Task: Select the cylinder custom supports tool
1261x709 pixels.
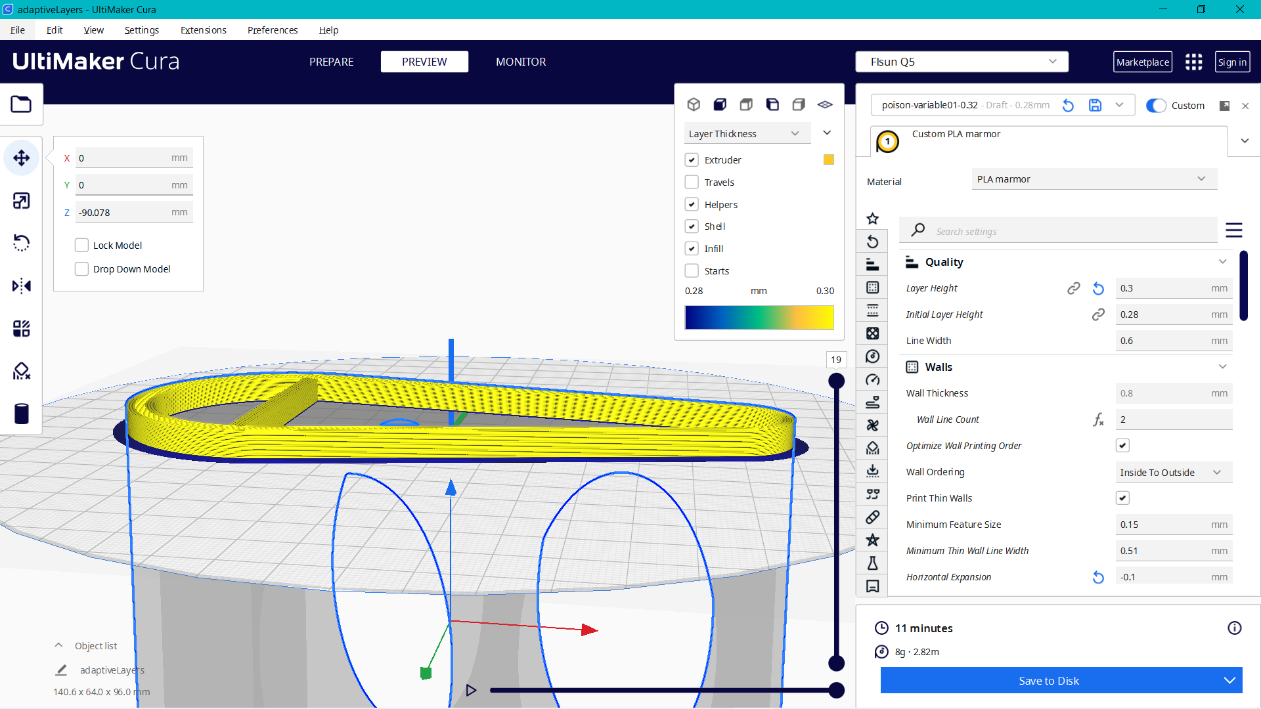Action: [x=21, y=414]
